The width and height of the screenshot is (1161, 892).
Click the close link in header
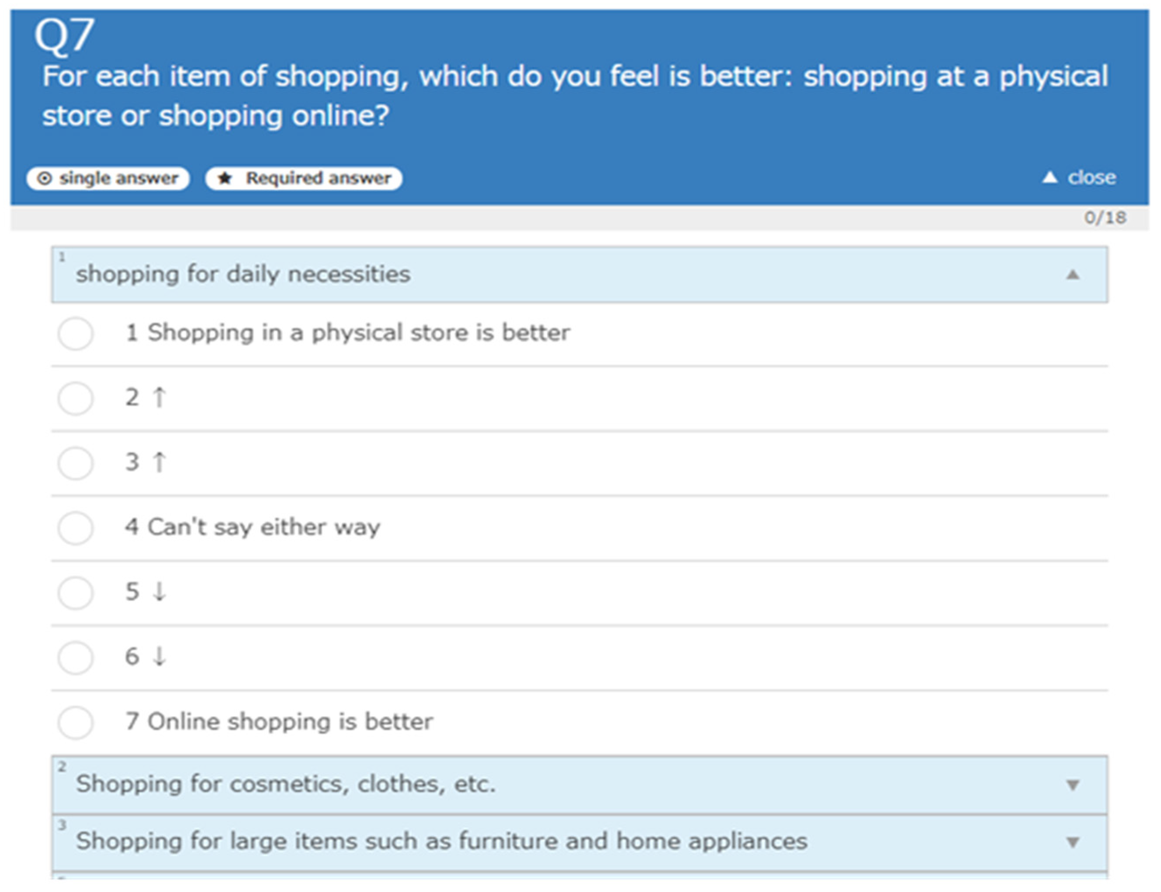click(x=1092, y=177)
